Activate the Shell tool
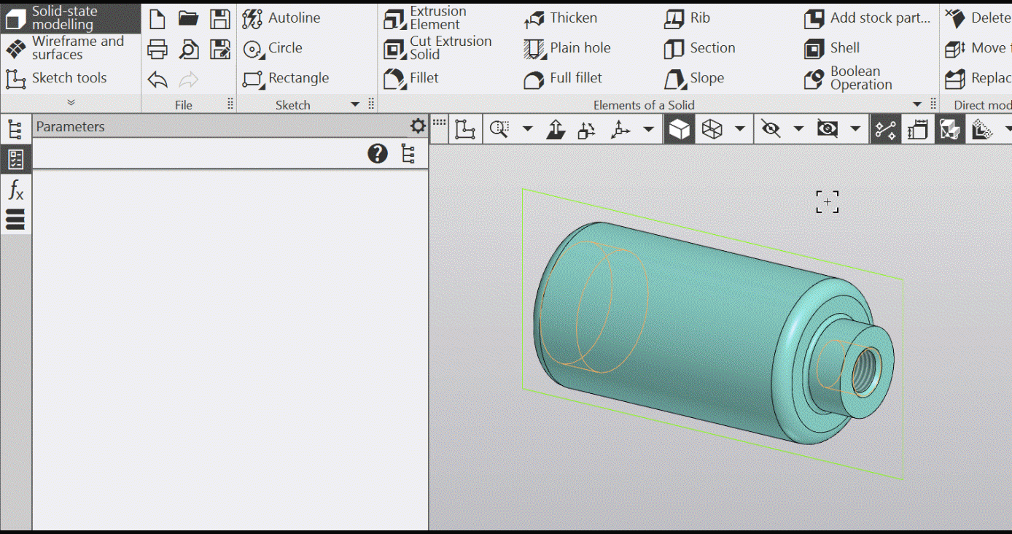This screenshot has width=1012, height=534. click(831, 48)
